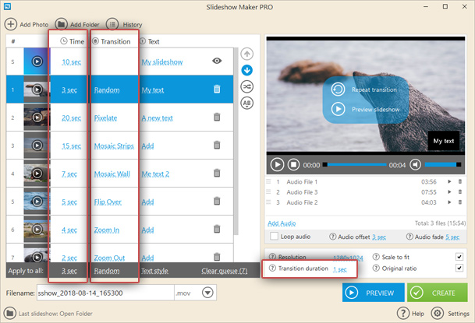Viewport: 475px width, 323px height.
Task: Toggle the My slideshow title eye icon
Action: [217, 61]
